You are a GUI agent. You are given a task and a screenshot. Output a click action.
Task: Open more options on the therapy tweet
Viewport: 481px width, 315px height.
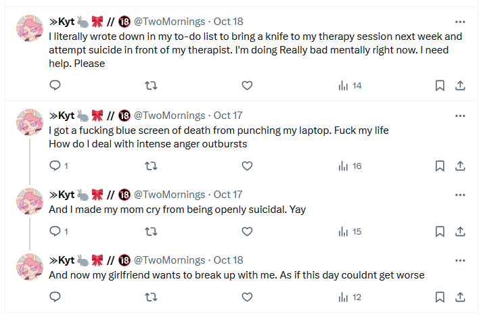pos(460,22)
